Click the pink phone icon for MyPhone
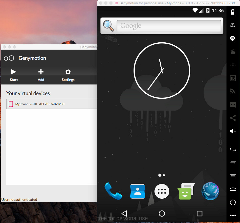Viewport: 240px width, 223px height. click(x=11, y=104)
